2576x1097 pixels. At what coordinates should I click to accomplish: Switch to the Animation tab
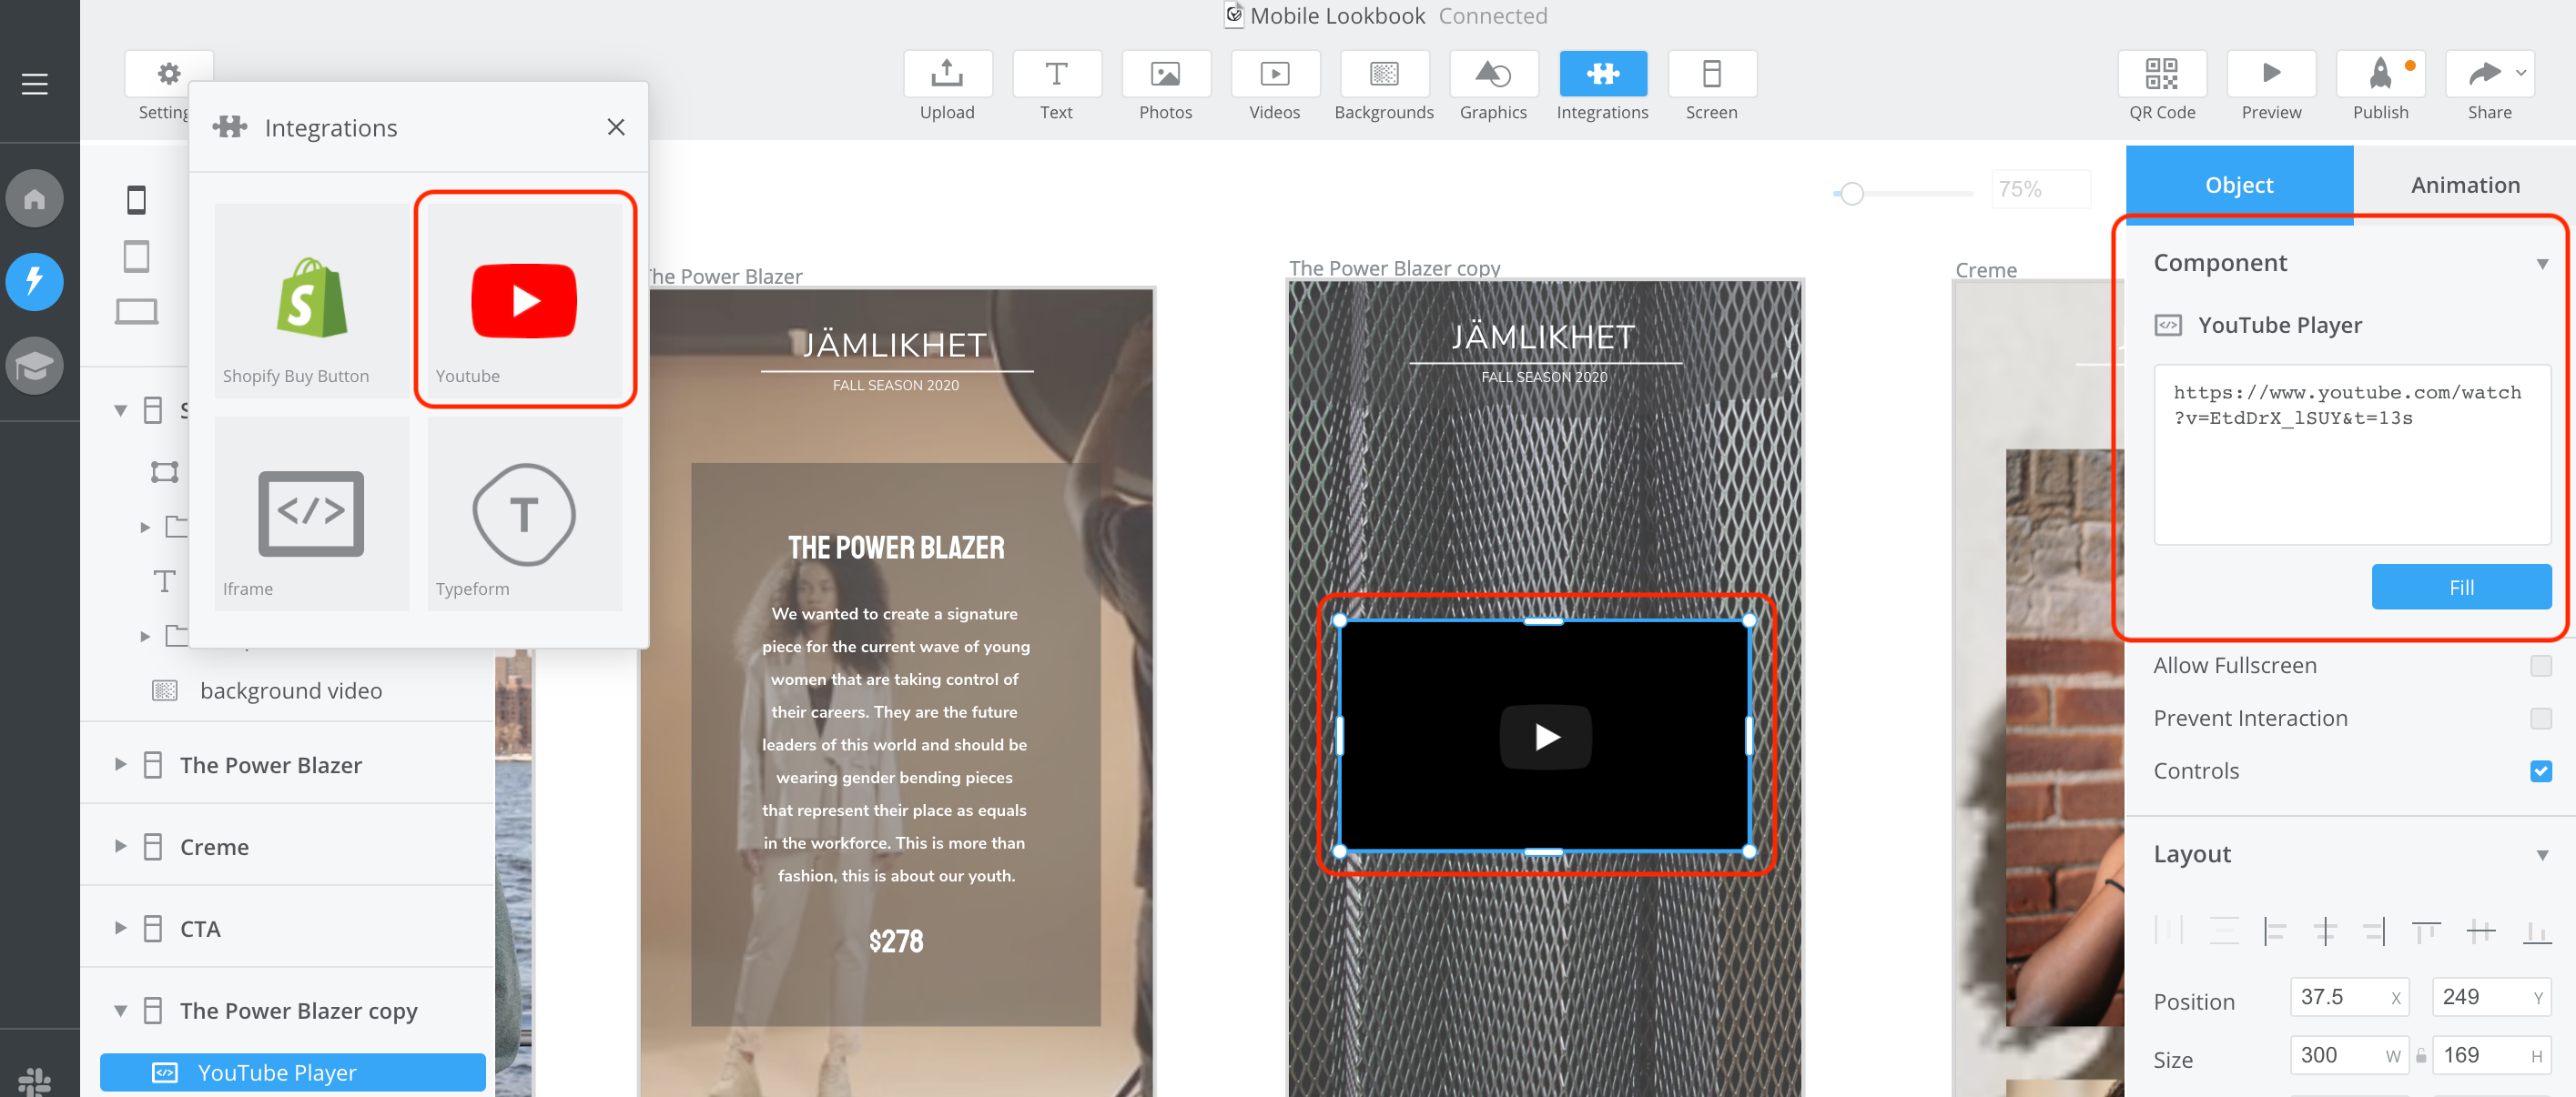(x=2464, y=185)
